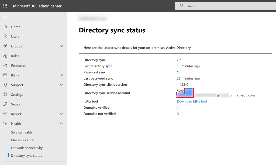The height and width of the screenshot is (165, 276).
Task: Click the blurred Domains verified count
Action: click(178, 107)
